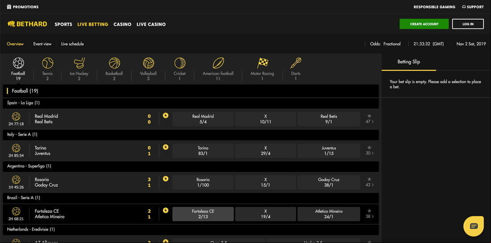This screenshot has height=243, width=491.
Task: Click the lightning icon for Rosario match
Action: (165, 178)
